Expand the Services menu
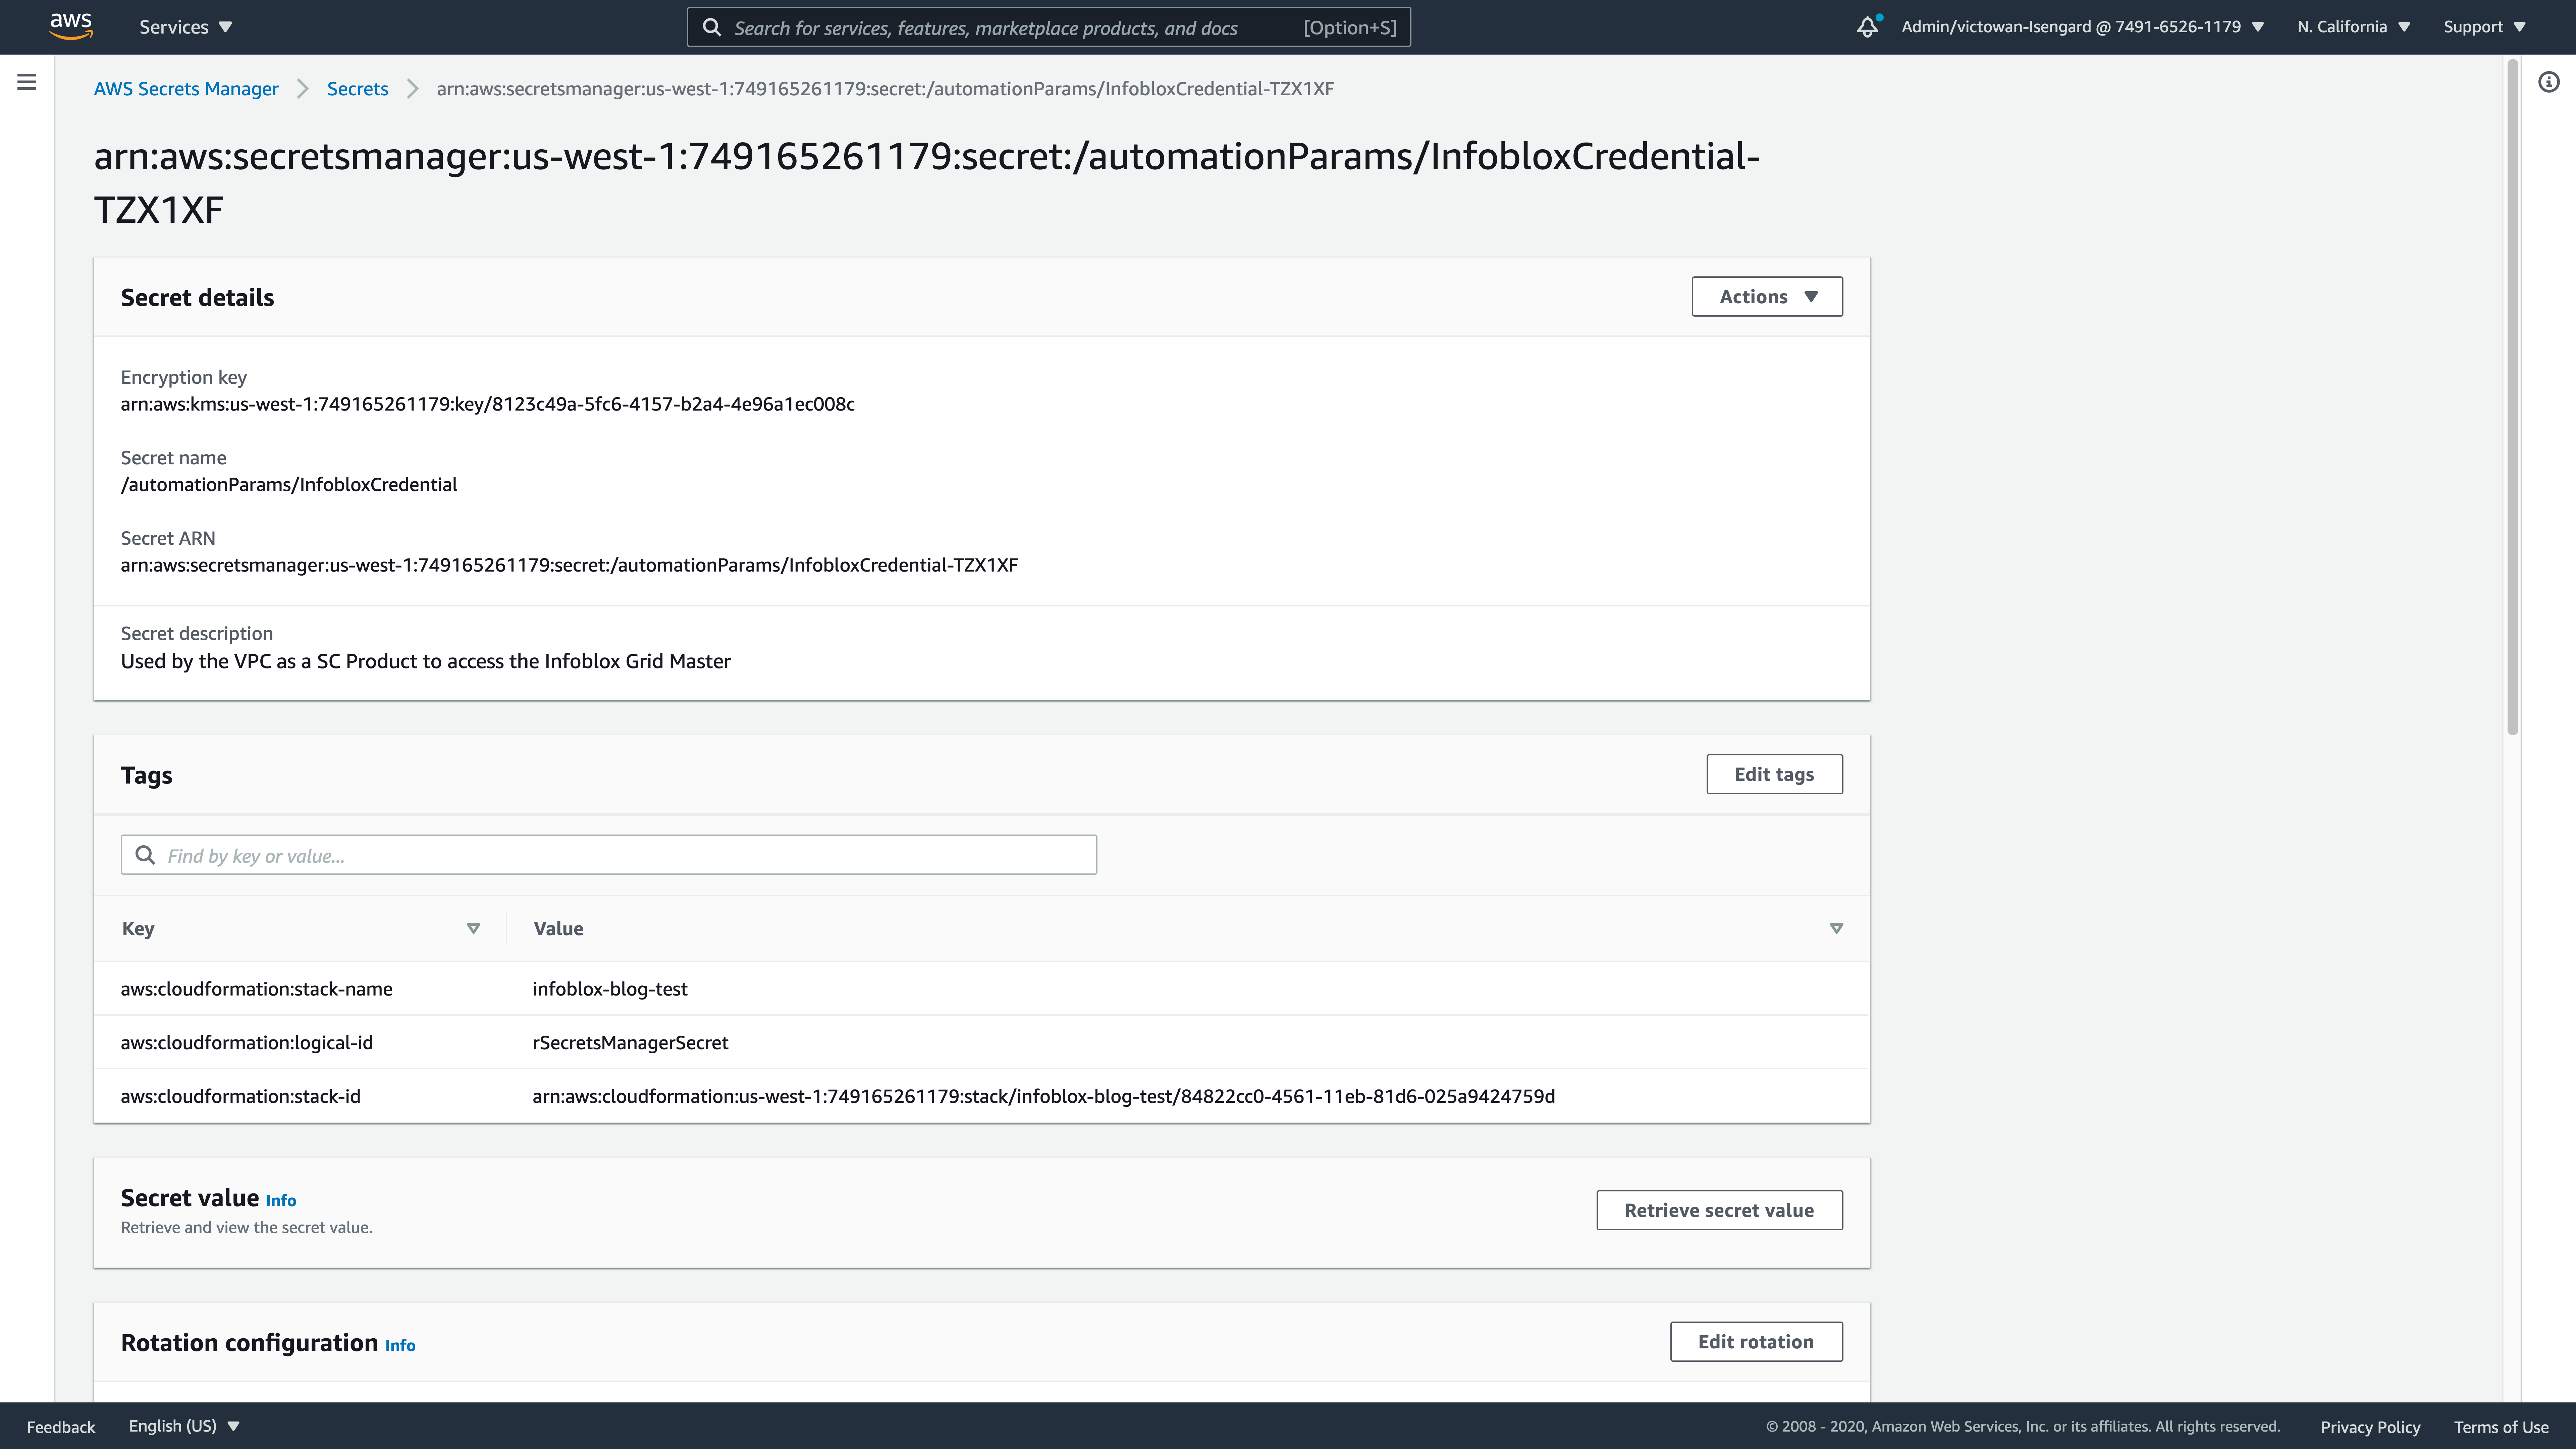Viewport: 2576px width, 1449px height. (x=186, y=27)
